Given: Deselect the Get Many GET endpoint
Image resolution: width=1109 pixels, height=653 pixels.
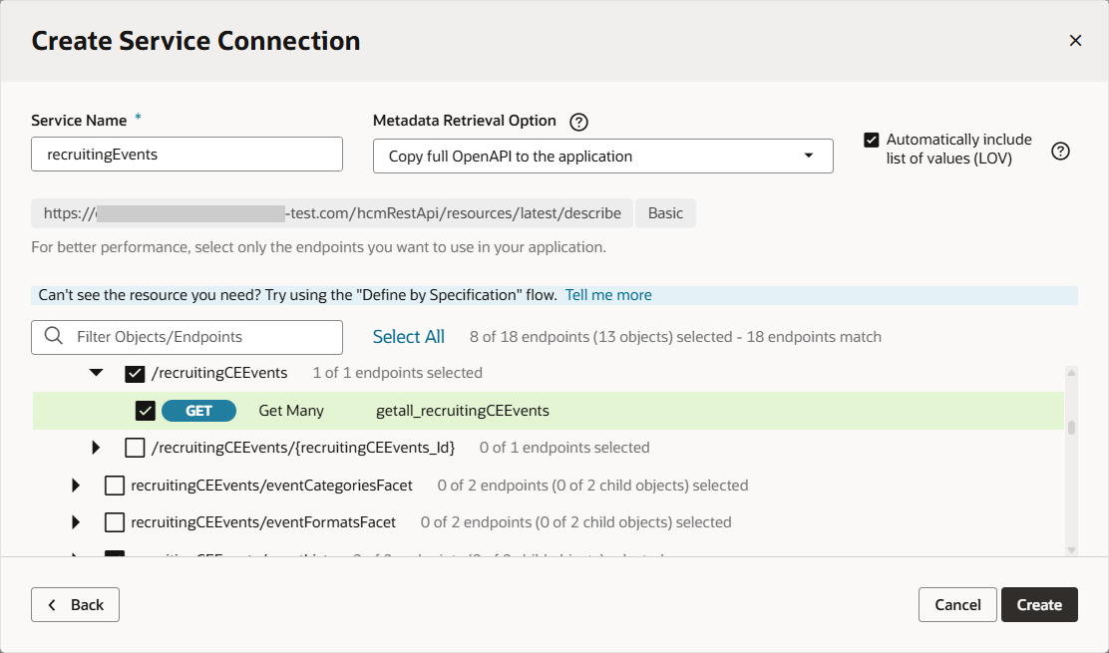Looking at the screenshot, I should pos(146,410).
